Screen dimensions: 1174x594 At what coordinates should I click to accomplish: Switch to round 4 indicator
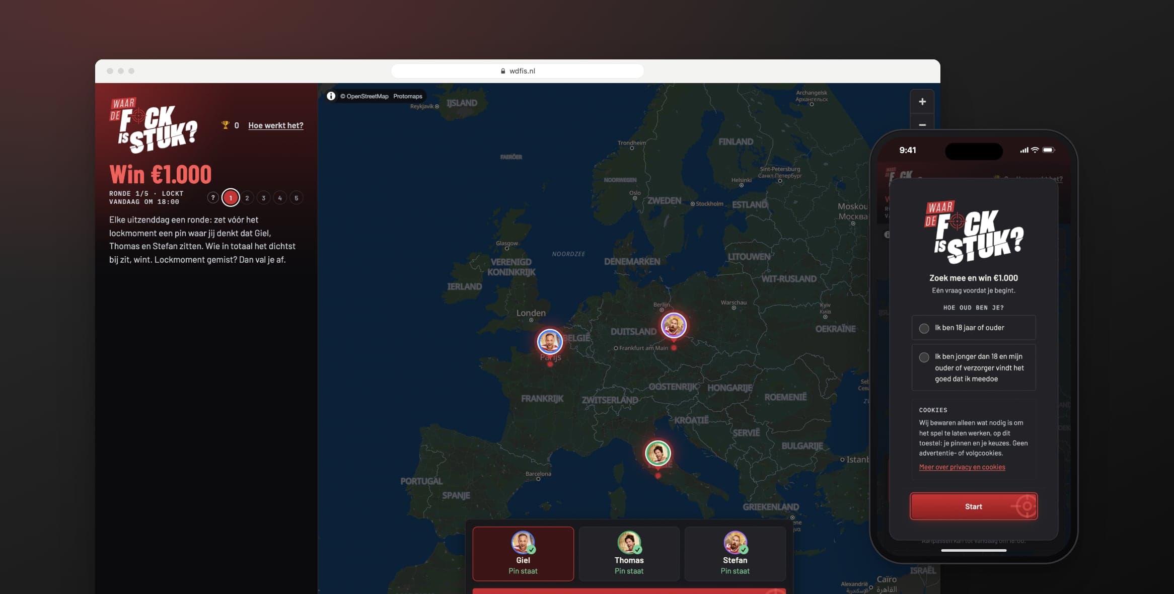[280, 198]
